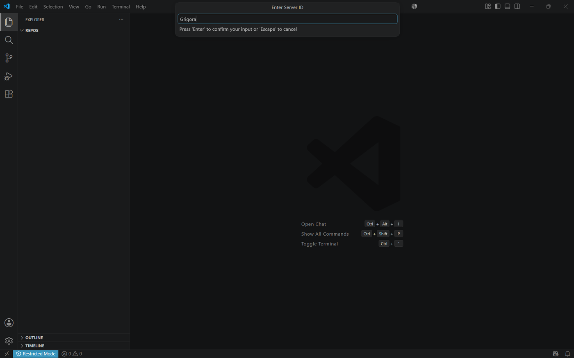Open the Search view in activity bar

pos(9,40)
